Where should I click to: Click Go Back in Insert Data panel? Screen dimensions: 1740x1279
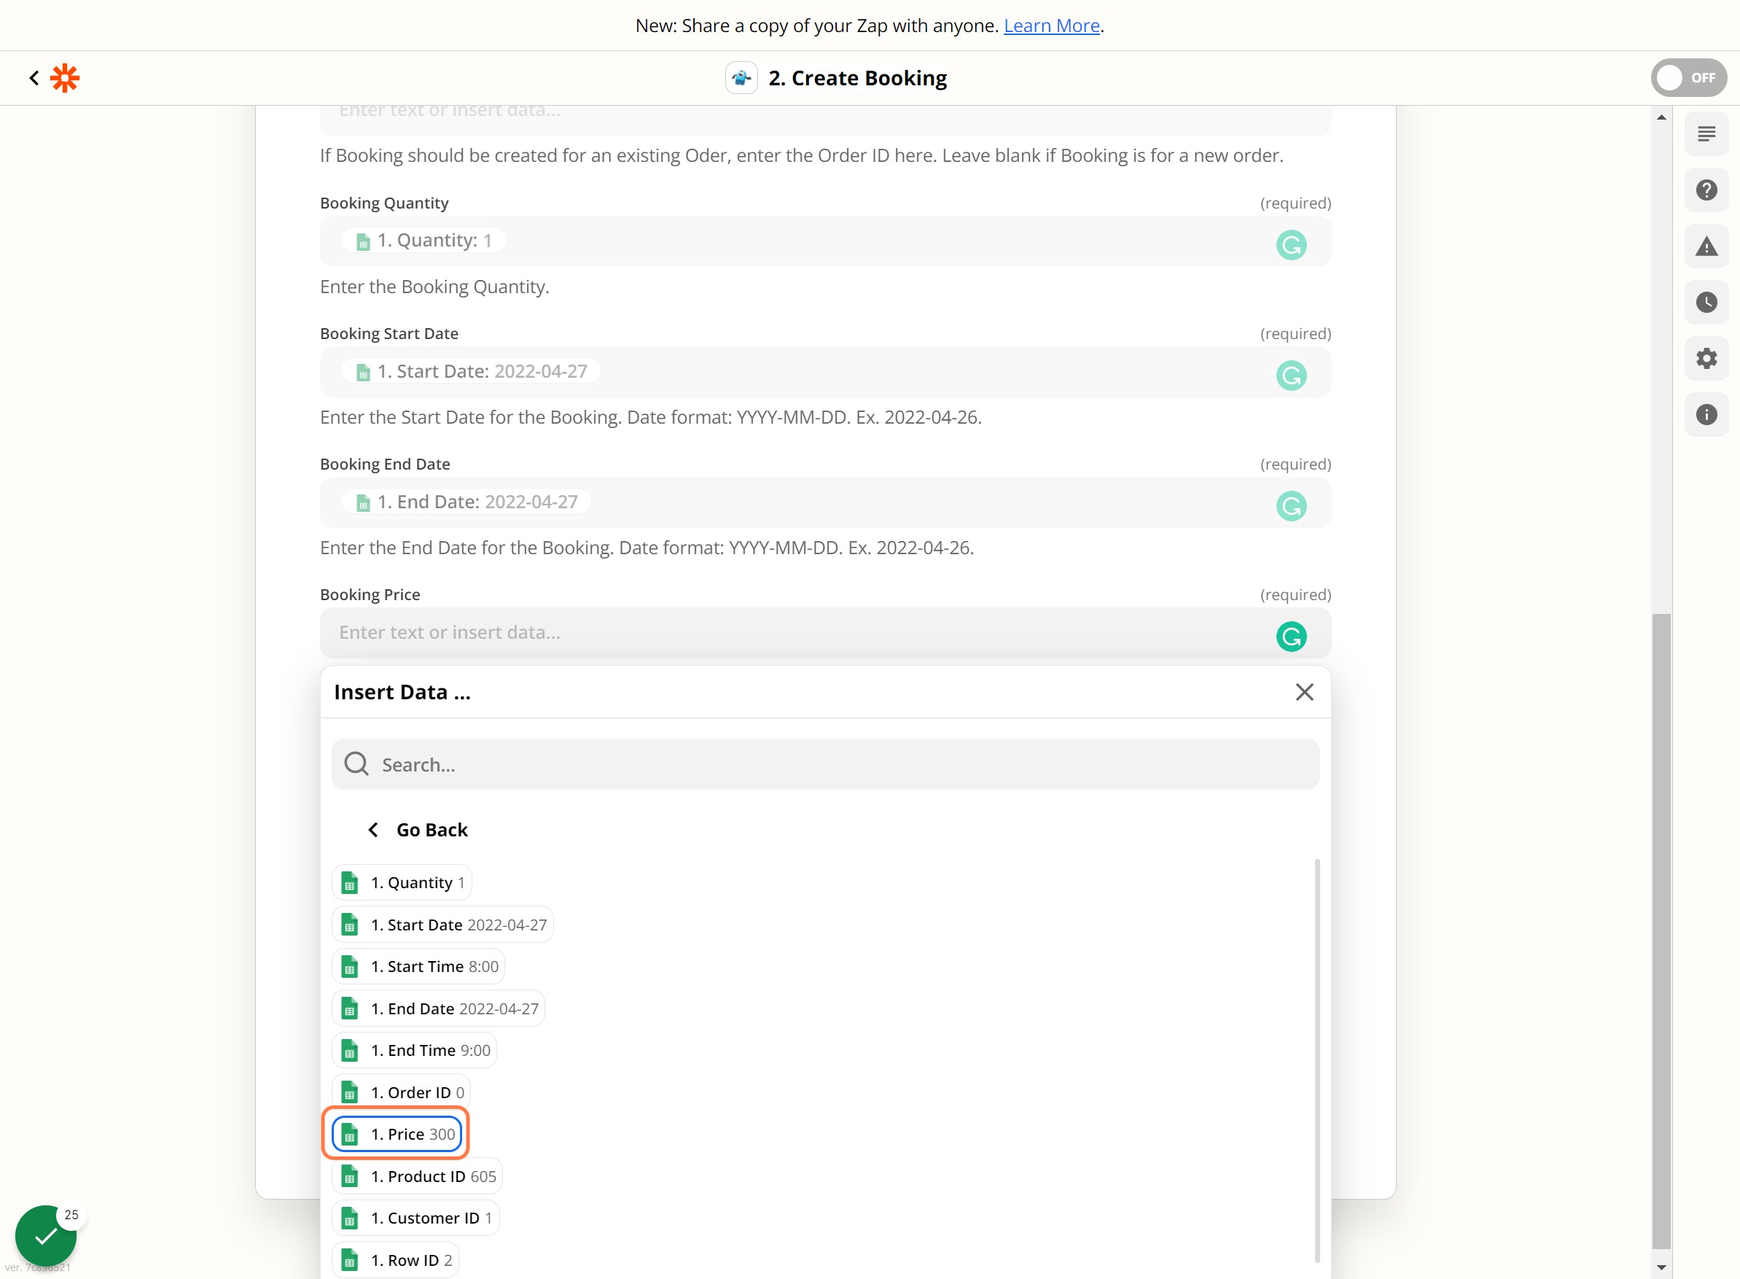(x=418, y=829)
